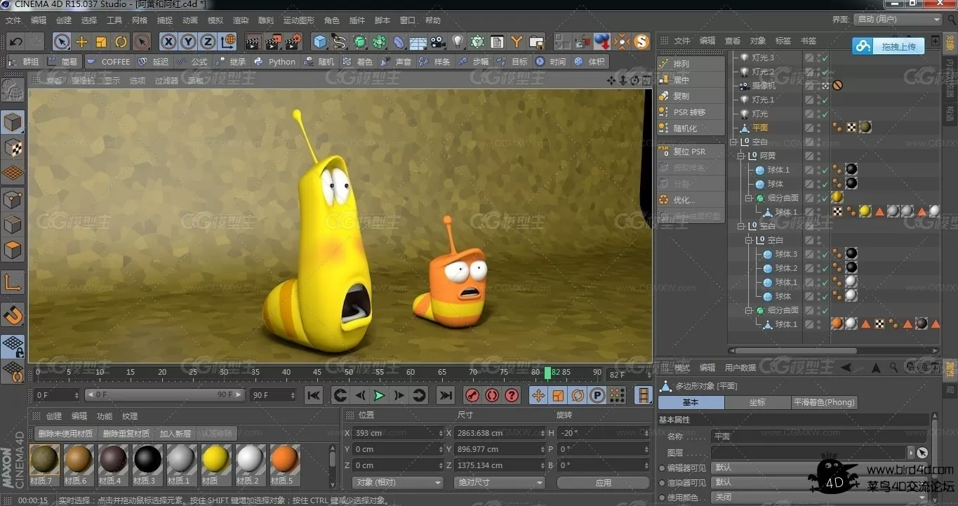Open Edit Render Settings icon
958x506 pixels.
[293, 41]
